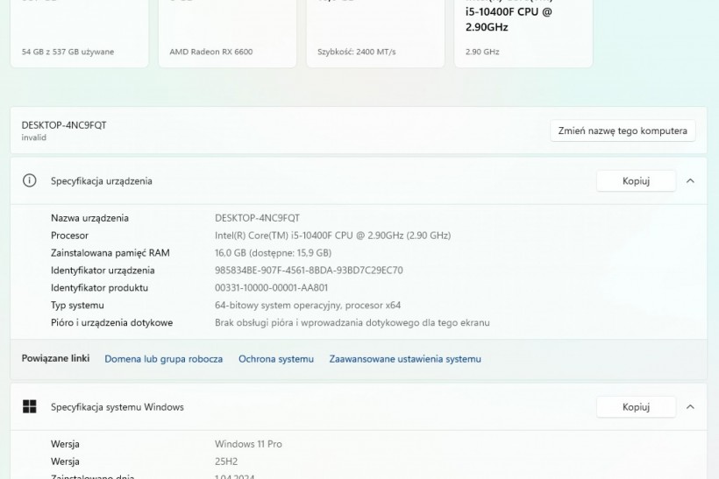This screenshot has width=719, height=479.
Task: Open the Domena lub grupa robocza link
Action: click(x=163, y=359)
